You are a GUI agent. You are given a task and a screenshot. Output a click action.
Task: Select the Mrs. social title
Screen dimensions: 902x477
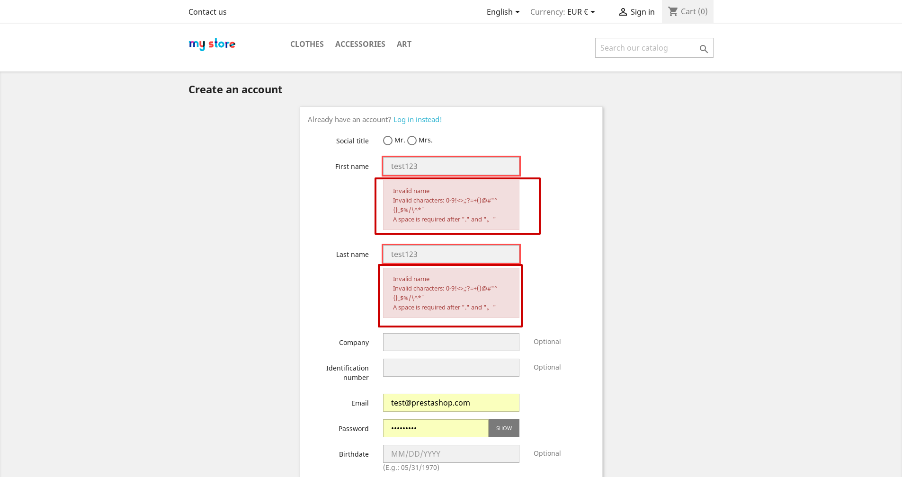pos(411,141)
